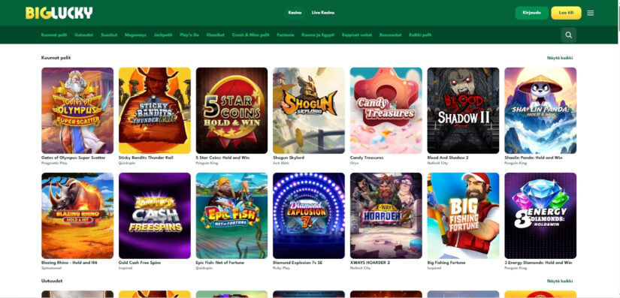Viewport: 620px width, 298px height.
Task: Open Diamond Explosion 7s thumbnail
Action: click(309, 215)
